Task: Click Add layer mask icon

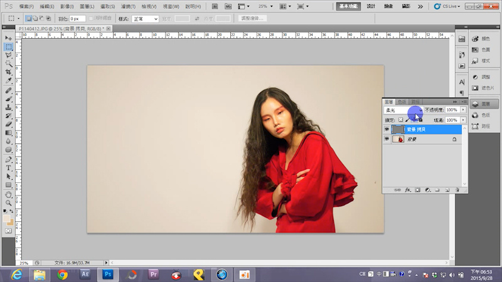Action: pos(417,190)
